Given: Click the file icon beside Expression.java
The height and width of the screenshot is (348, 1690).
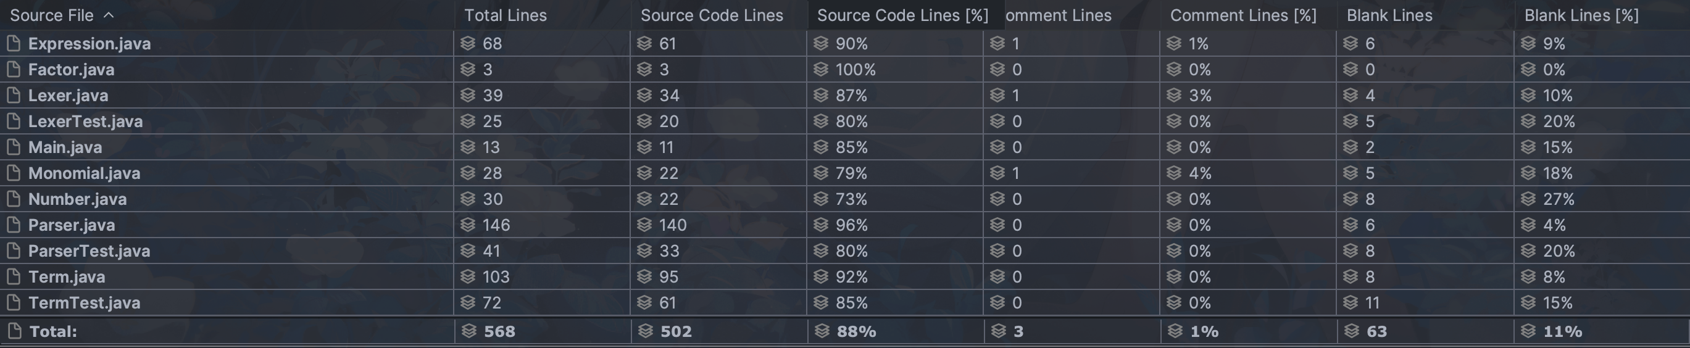Looking at the screenshot, I should 13,43.
